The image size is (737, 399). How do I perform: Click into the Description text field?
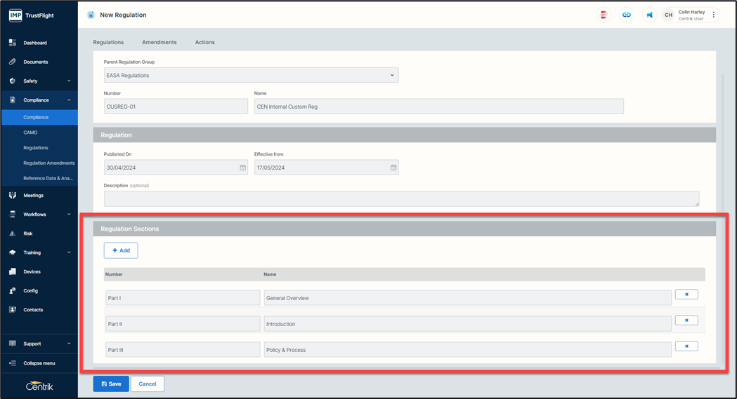tap(401, 199)
